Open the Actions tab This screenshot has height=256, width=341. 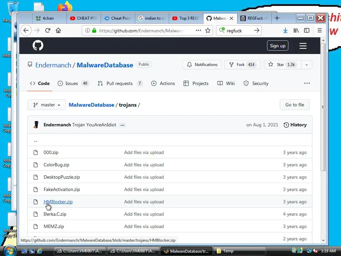click(x=163, y=83)
